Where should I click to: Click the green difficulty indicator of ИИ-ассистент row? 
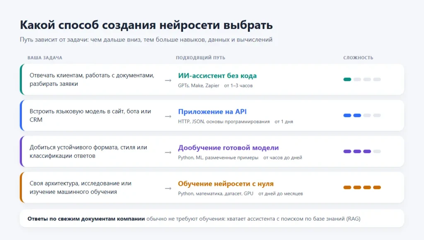click(x=362, y=79)
